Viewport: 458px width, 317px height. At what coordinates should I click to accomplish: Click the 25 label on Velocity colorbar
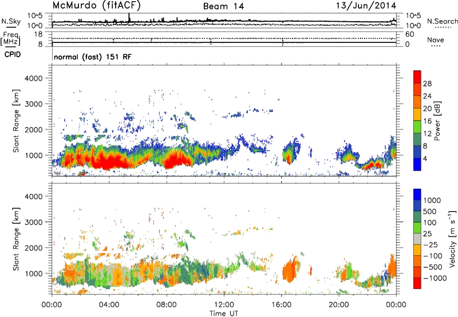click(x=428, y=233)
